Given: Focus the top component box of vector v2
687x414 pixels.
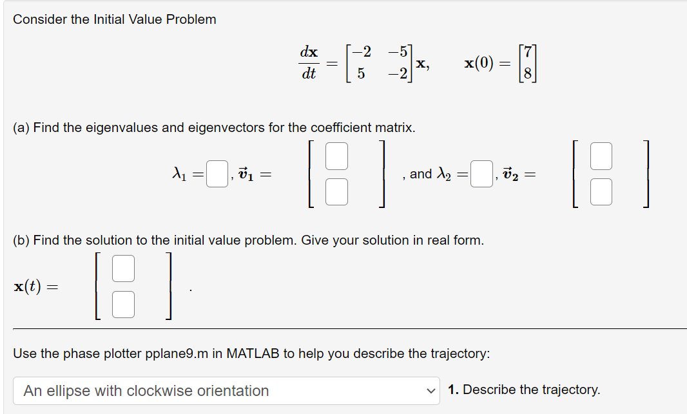Looking at the screenshot, I should (x=601, y=156).
